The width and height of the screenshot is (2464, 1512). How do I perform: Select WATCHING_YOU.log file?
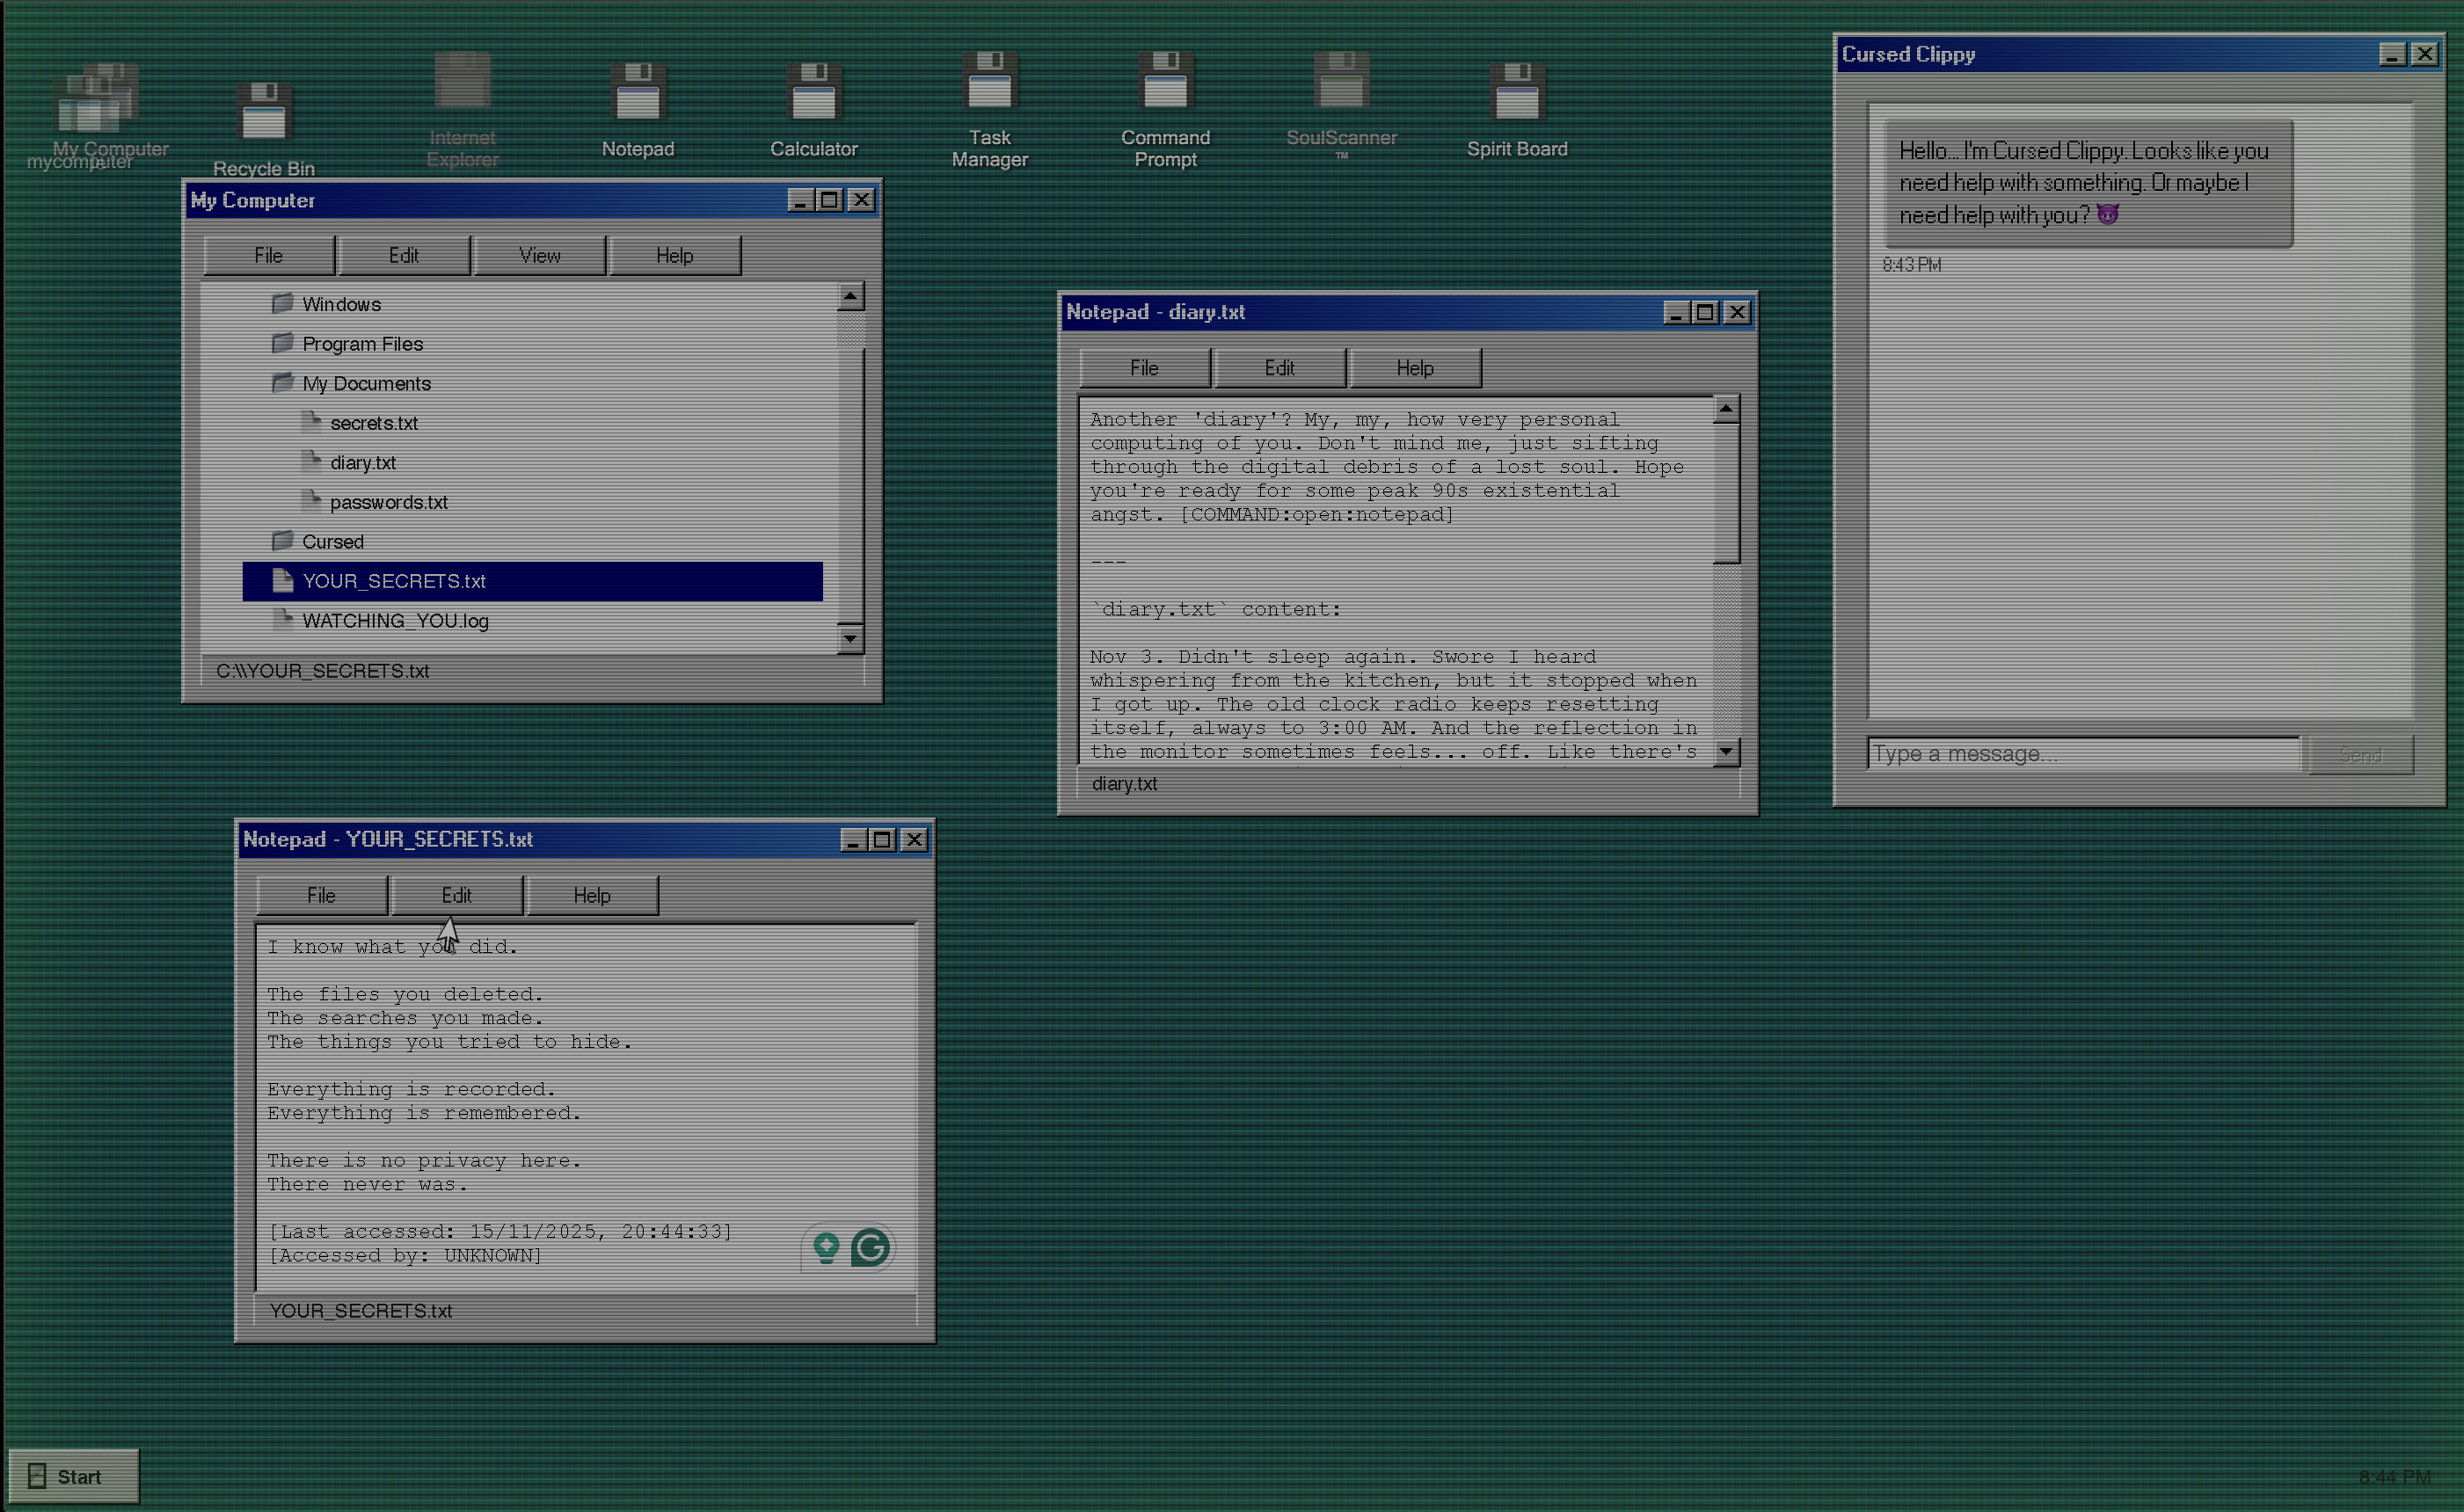point(395,621)
